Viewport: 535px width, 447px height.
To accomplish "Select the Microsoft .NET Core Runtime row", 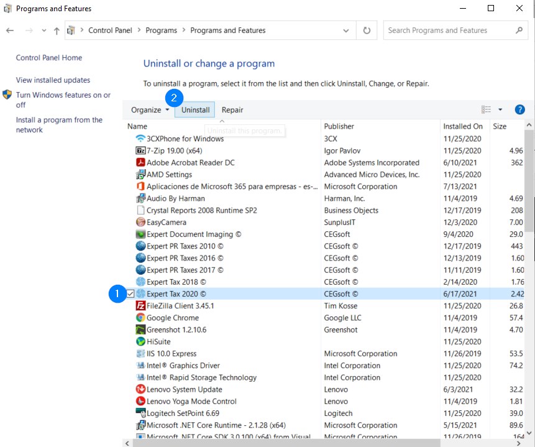I will point(325,425).
